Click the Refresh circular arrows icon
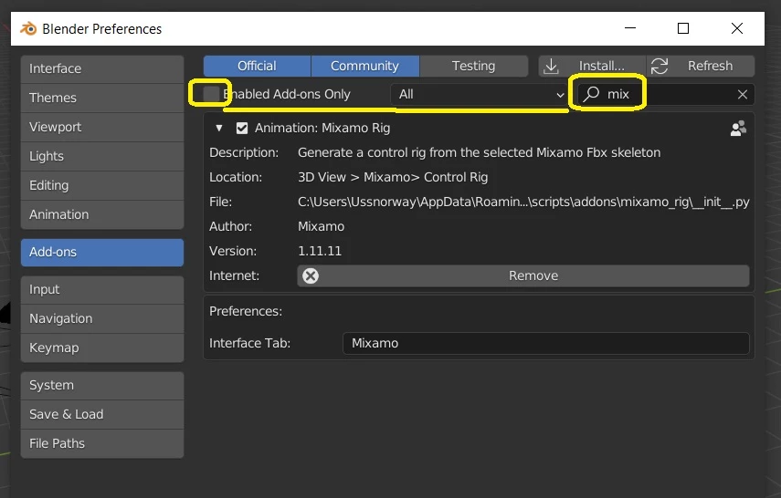 pos(660,67)
